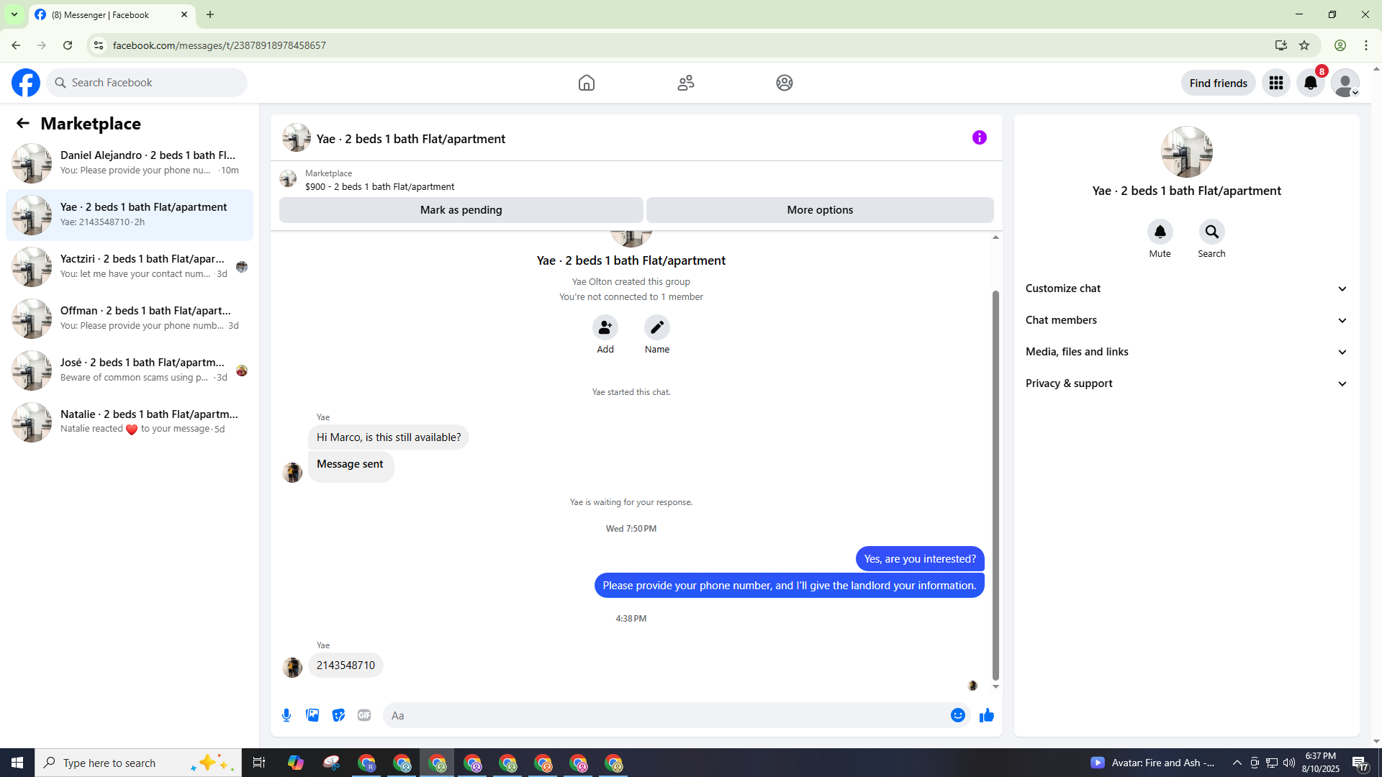Click the voice clip microphone icon
This screenshot has height=777, width=1382.
286,715
